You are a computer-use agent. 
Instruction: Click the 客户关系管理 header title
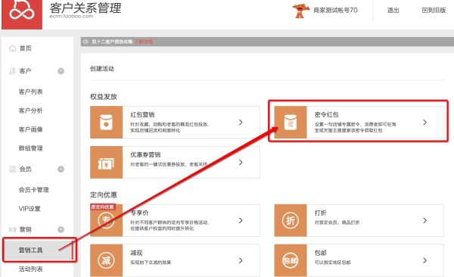click(x=85, y=8)
